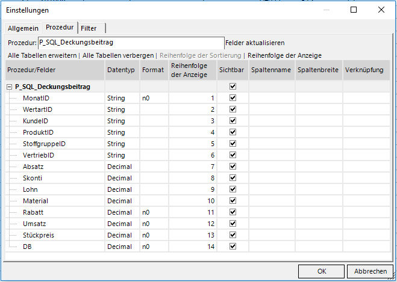Toggle Sichtbar checkbox for DB row
The width and height of the screenshot is (397, 282).
233,247
